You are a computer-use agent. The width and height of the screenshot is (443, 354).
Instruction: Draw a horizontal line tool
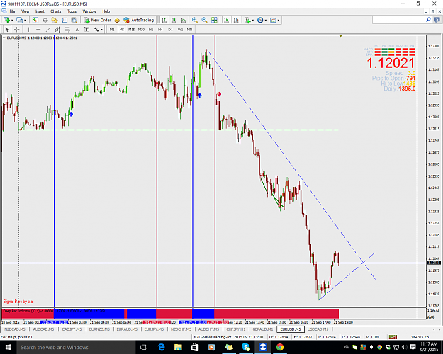[x=38, y=29]
